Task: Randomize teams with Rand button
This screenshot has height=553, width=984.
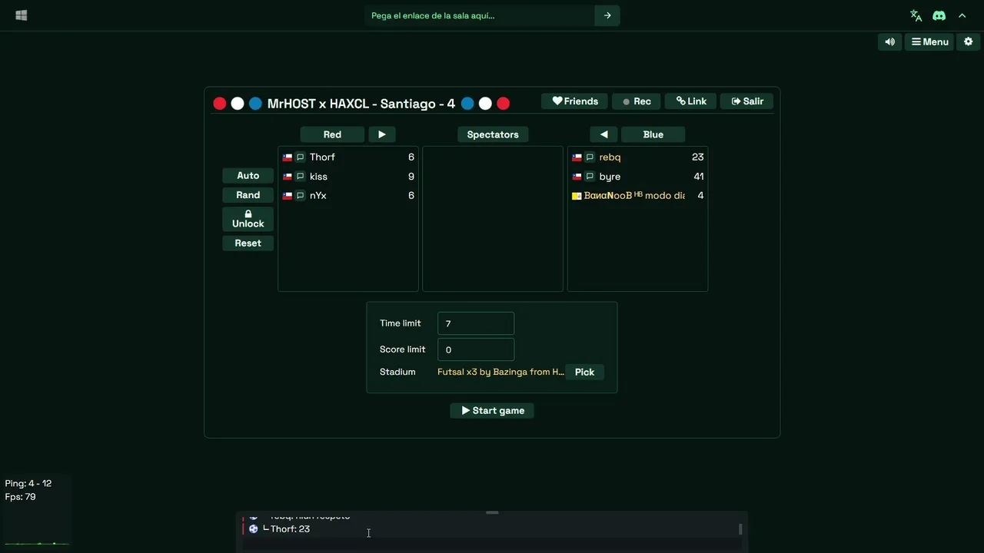Action: click(x=248, y=195)
